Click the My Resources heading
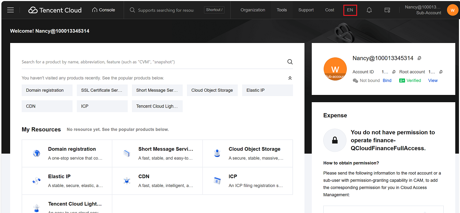Image resolution: width=460 pixels, height=213 pixels. [x=41, y=129]
